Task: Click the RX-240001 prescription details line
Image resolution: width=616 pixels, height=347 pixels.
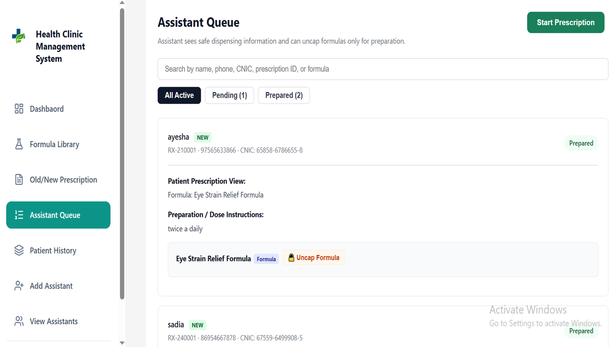Action: point(235,338)
